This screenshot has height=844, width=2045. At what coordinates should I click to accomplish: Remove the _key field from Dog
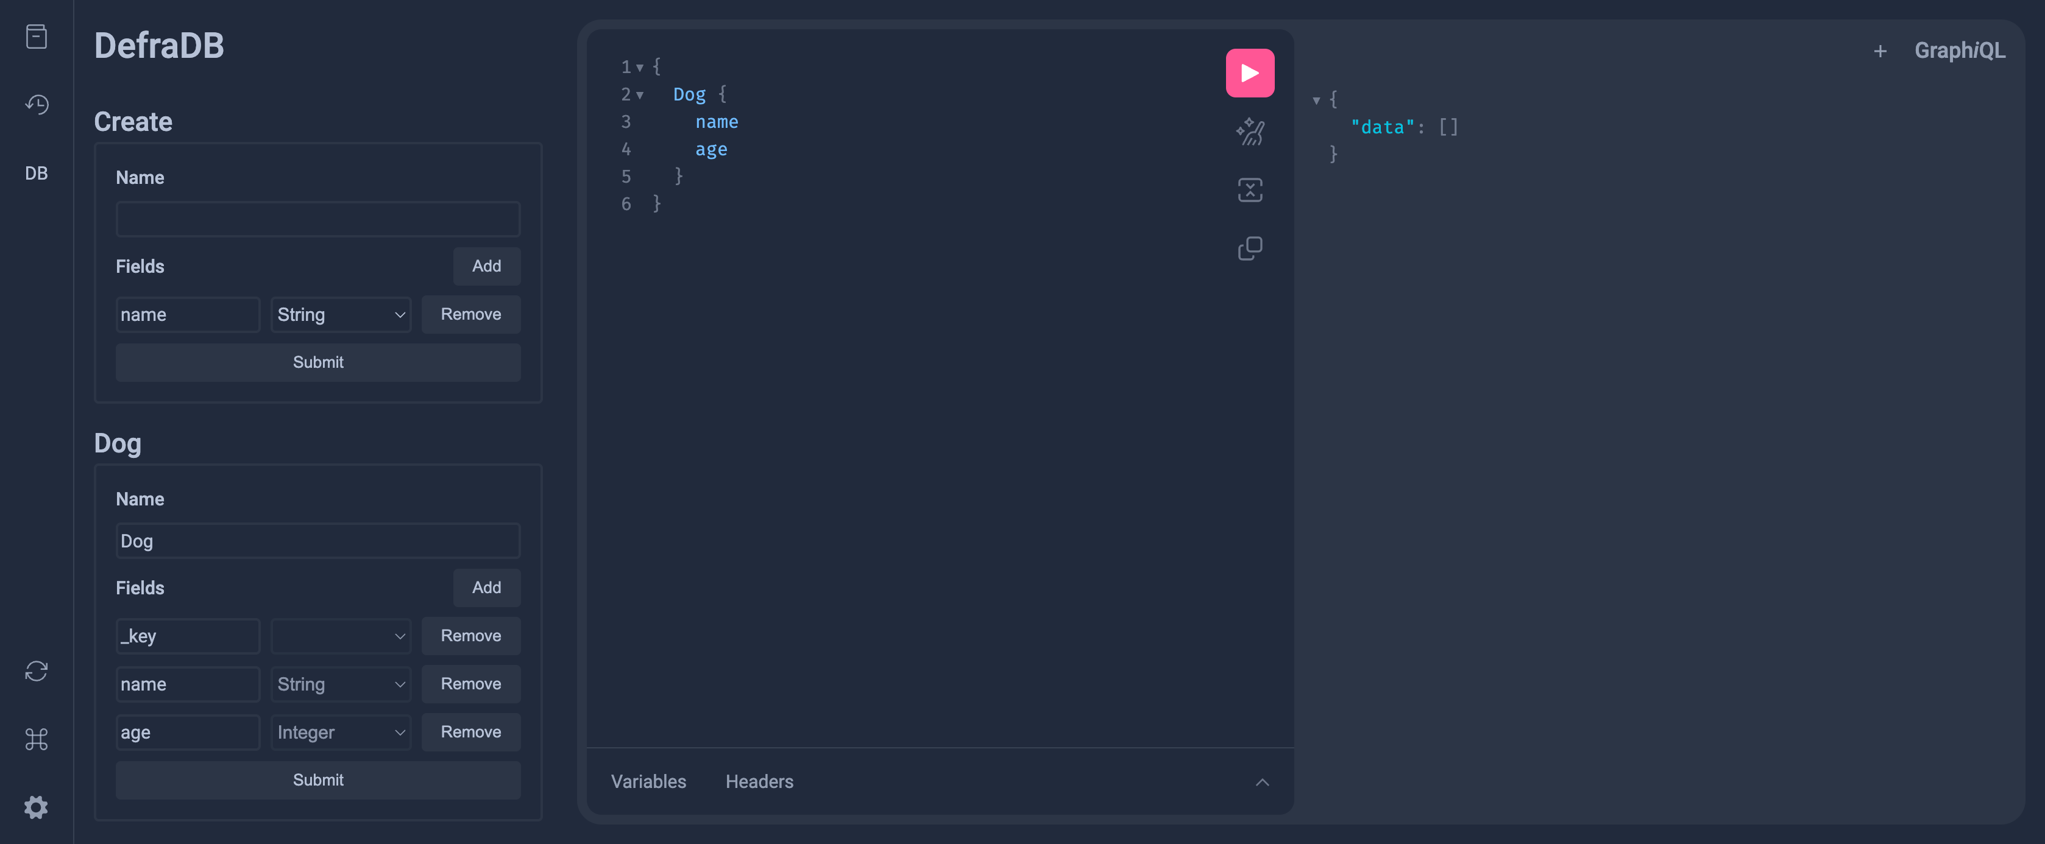[471, 636]
